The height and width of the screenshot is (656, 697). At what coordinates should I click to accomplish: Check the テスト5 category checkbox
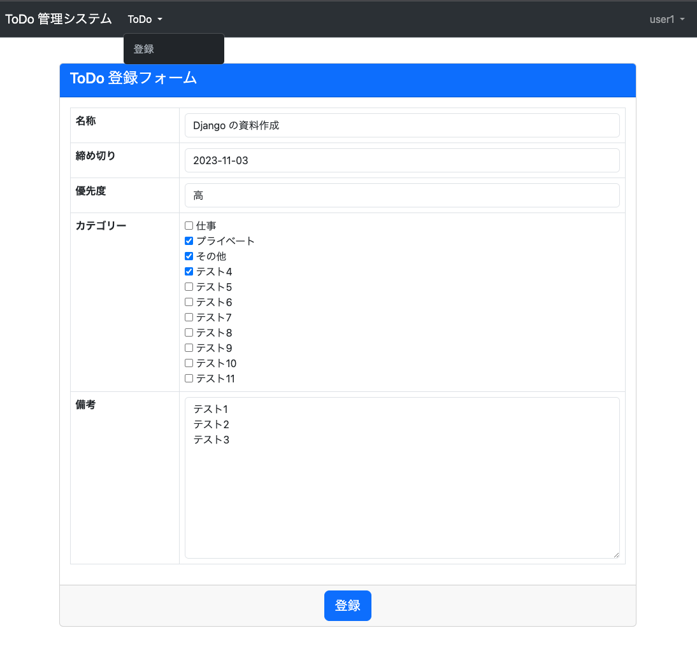[189, 287]
